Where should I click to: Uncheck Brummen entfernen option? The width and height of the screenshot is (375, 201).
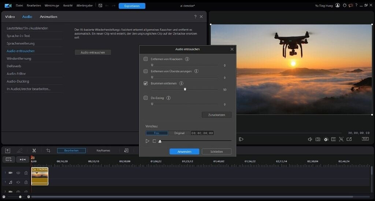(146, 83)
